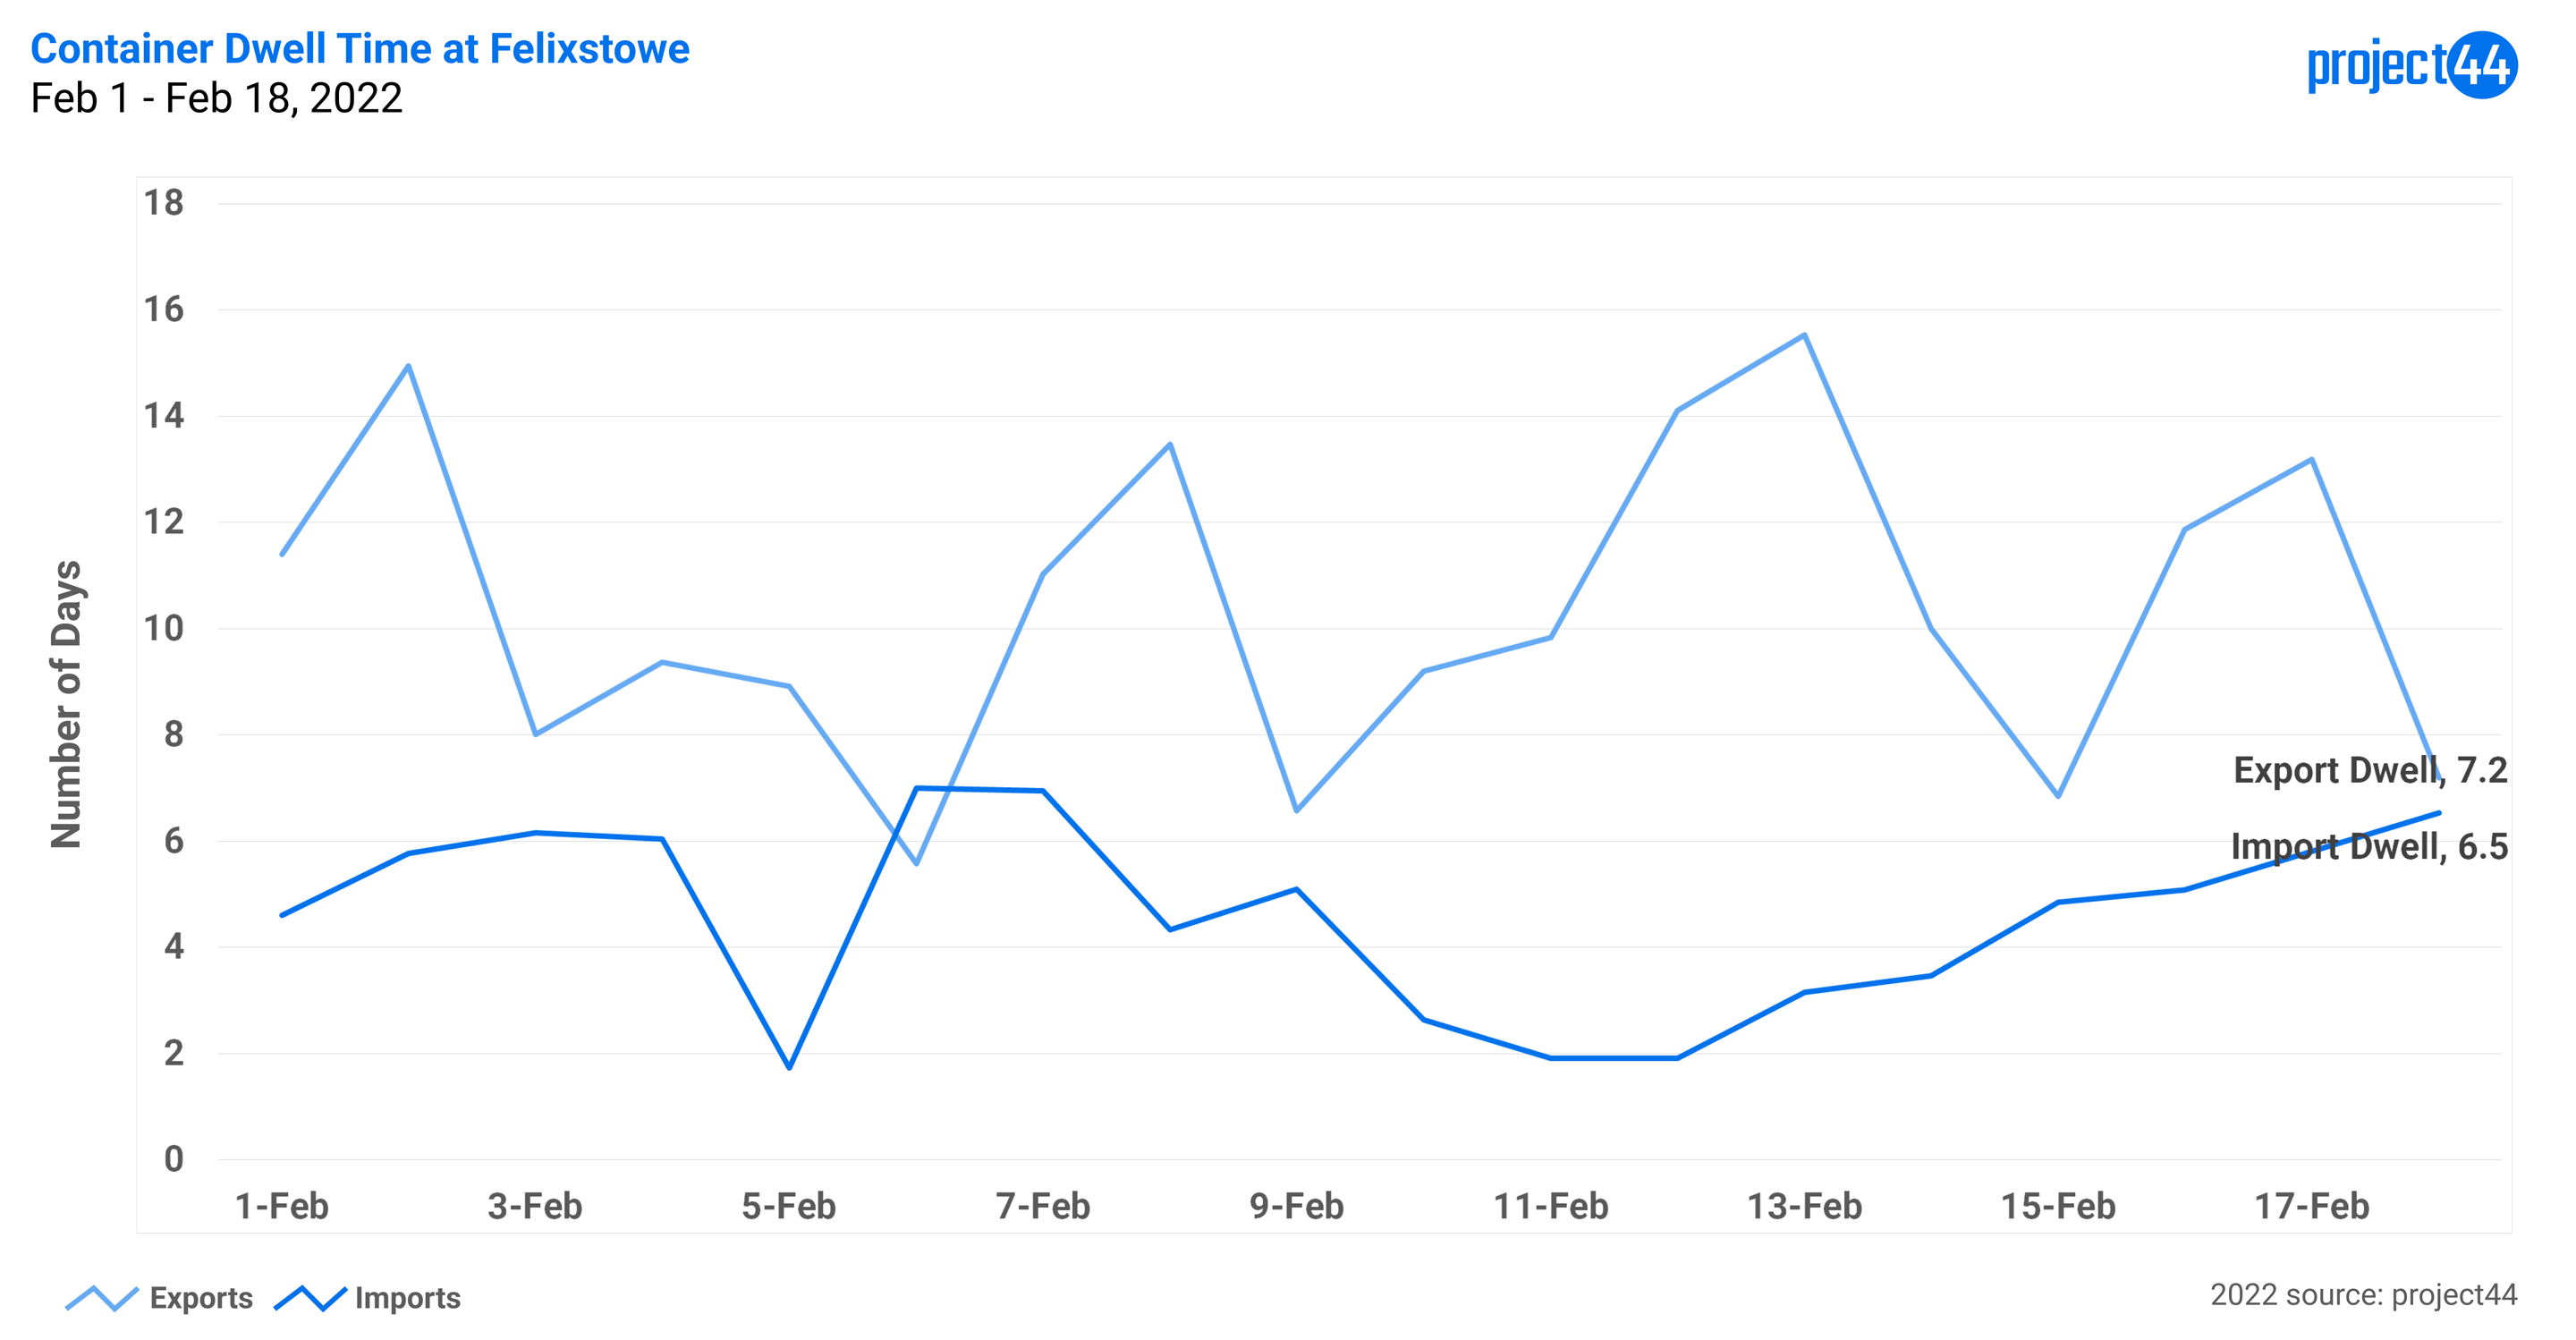
Task: Click the 0 value on the y-axis
Action: (x=174, y=1159)
